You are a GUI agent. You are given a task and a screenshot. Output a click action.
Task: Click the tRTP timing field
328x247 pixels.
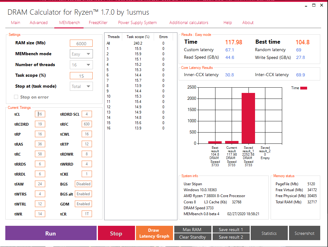pyautogui.click(x=87, y=144)
